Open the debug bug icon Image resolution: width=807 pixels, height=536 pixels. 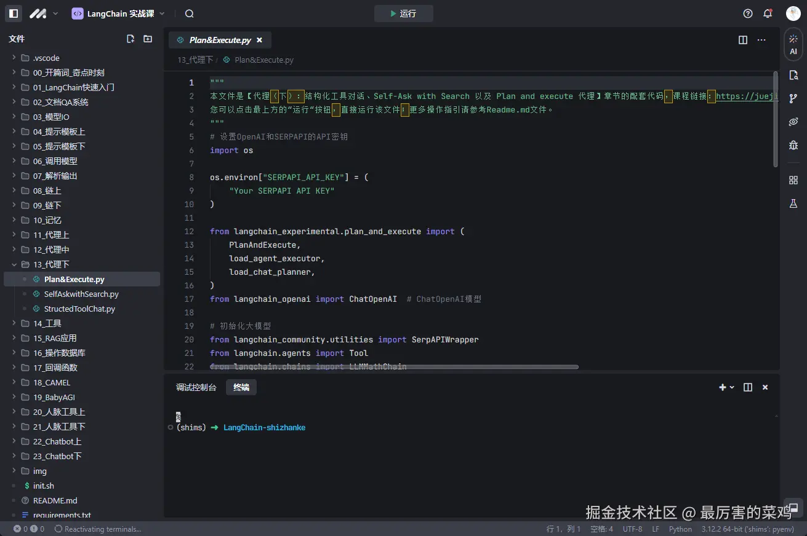click(x=793, y=146)
